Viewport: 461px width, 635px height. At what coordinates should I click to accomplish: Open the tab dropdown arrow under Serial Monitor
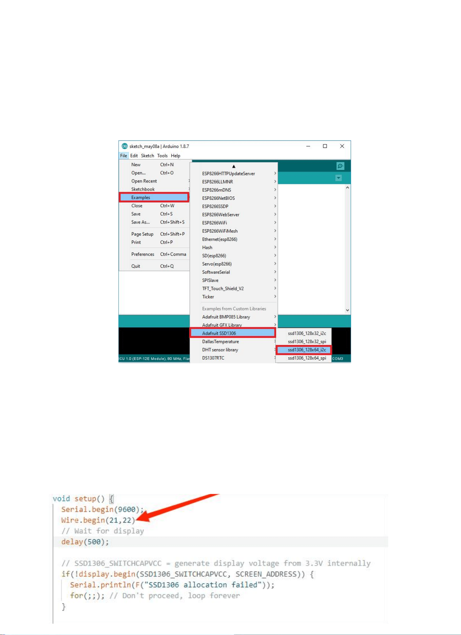pyautogui.click(x=338, y=178)
